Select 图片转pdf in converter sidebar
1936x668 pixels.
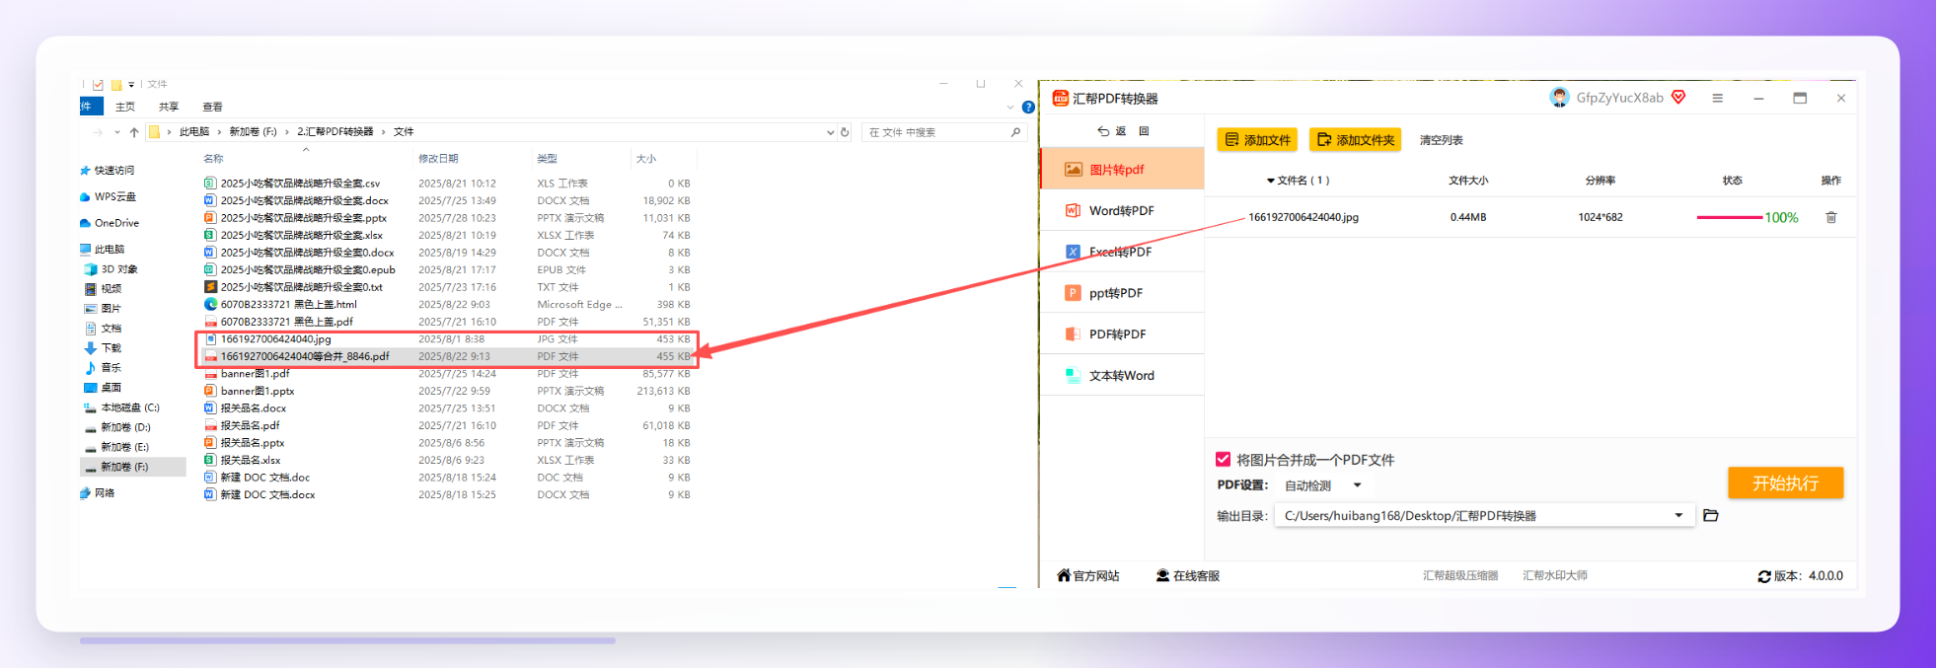[1123, 169]
